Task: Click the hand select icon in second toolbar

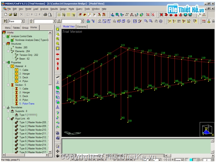Action: click(x=156, y=21)
